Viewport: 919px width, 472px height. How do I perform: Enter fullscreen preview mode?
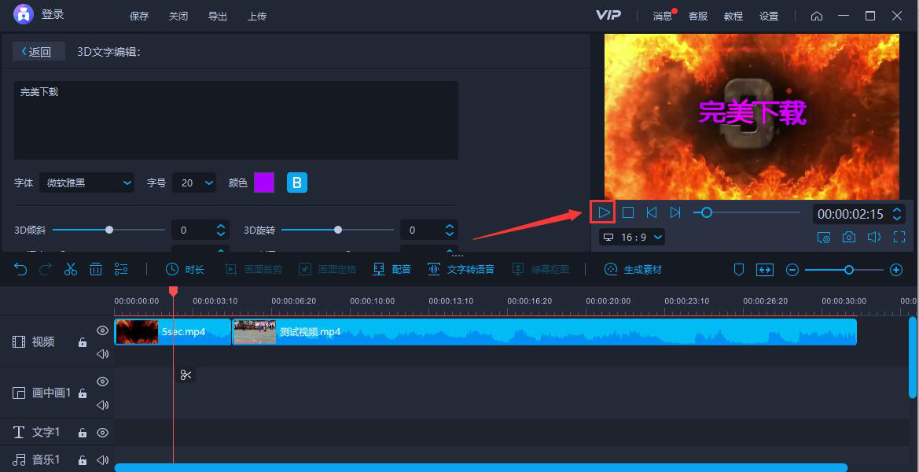(x=899, y=237)
